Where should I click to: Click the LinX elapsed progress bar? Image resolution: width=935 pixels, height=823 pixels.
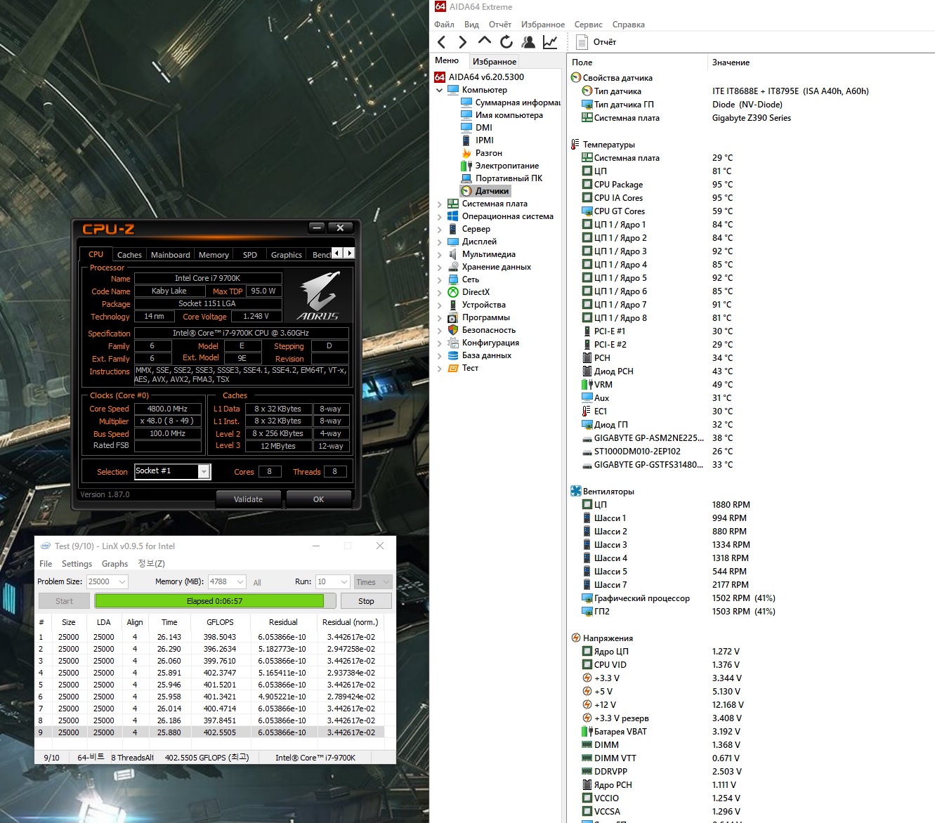point(214,601)
